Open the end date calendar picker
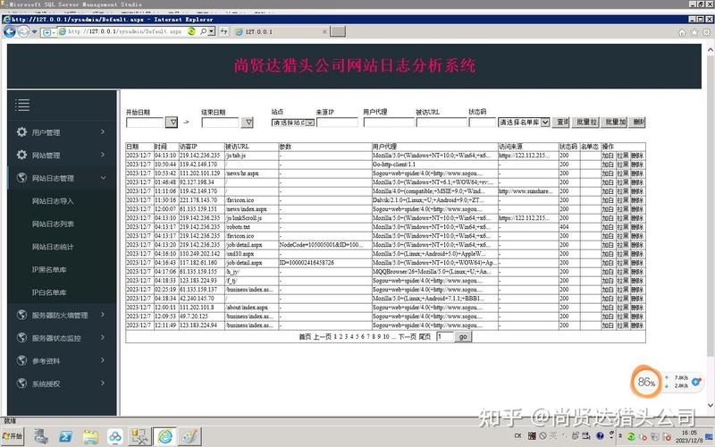This screenshot has height=447, width=715. (248, 122)
